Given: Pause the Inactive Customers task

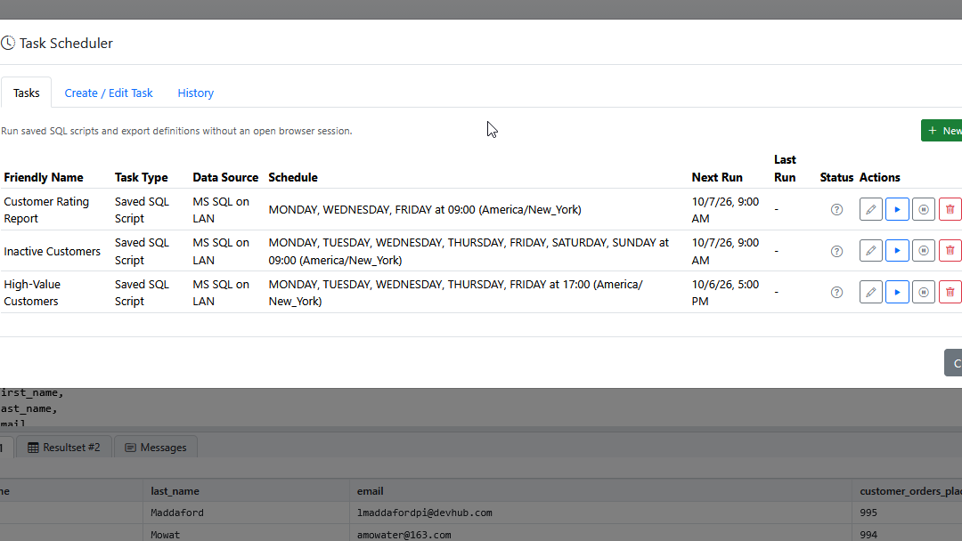Looking at the screenshot, I should [x=924, y=251].
